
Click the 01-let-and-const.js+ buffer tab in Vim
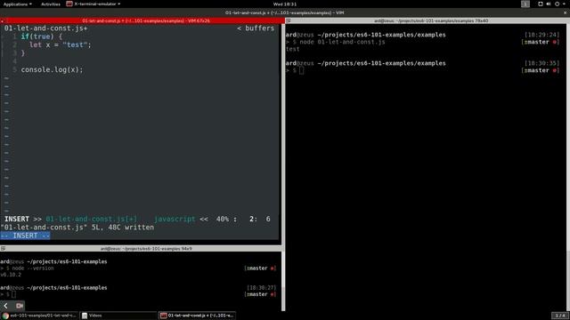click(45, 28)
